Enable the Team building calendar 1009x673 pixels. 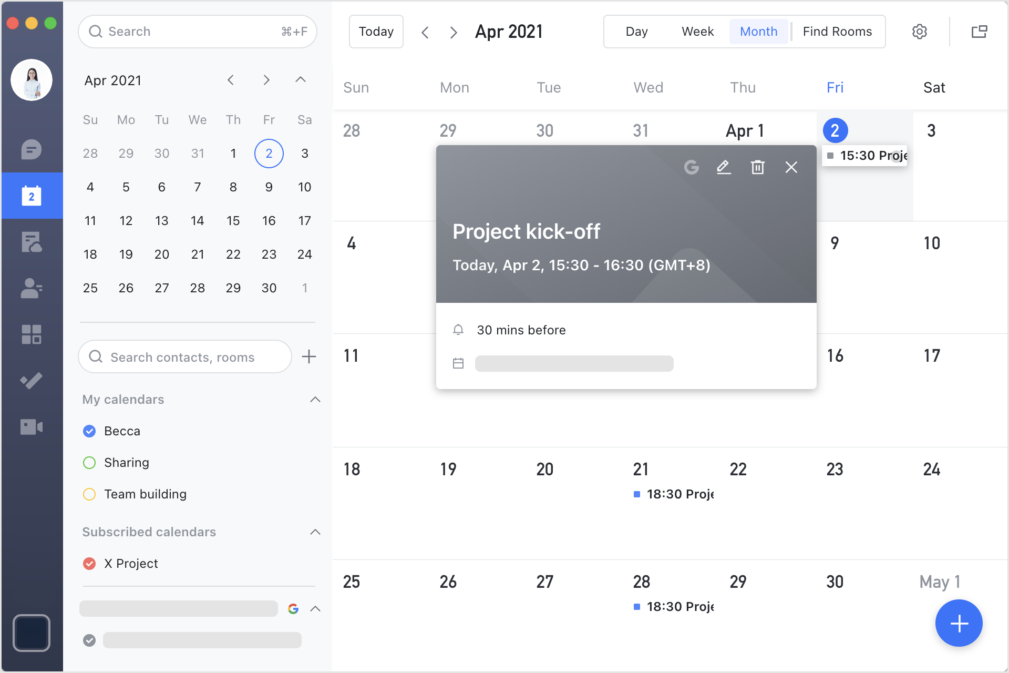[89, 494]
